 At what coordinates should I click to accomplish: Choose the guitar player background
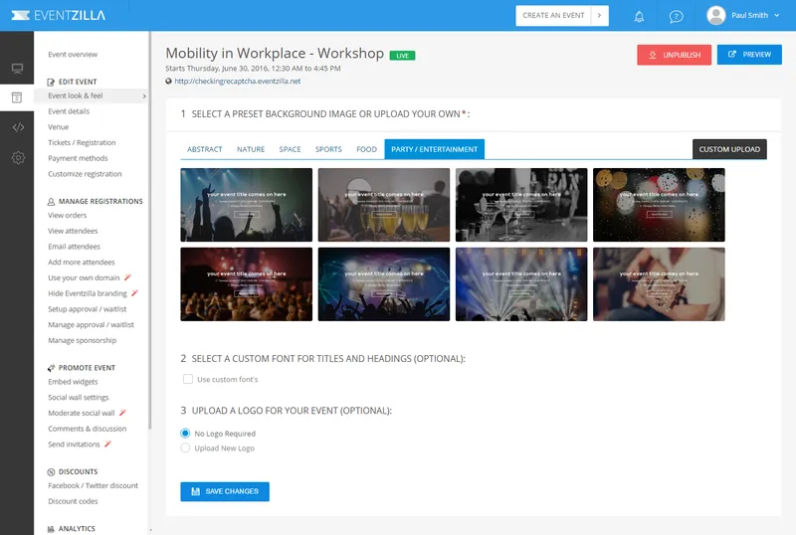(x=659, y=284)
